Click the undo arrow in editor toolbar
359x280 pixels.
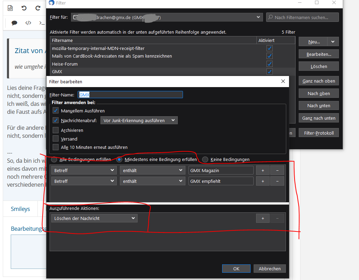coord(24,8)
